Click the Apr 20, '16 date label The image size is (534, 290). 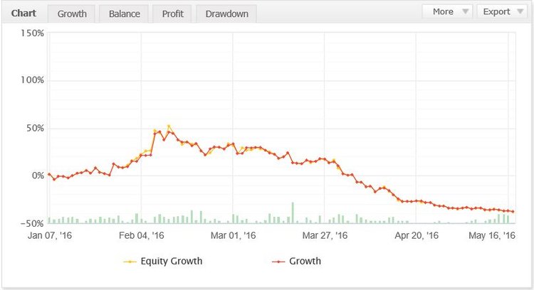[x=417, y=235]
